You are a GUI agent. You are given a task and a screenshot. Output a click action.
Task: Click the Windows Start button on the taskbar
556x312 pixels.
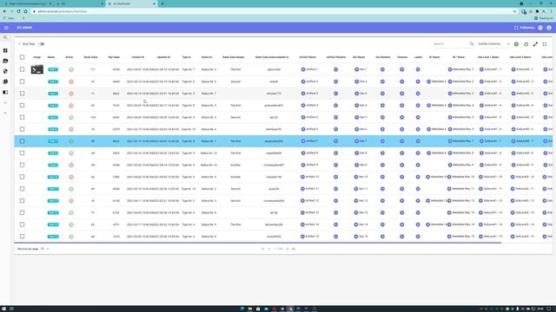(4, 309)
